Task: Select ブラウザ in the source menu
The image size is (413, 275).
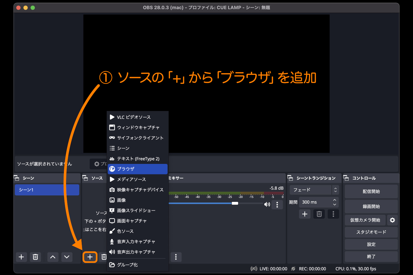Action: 138,169
